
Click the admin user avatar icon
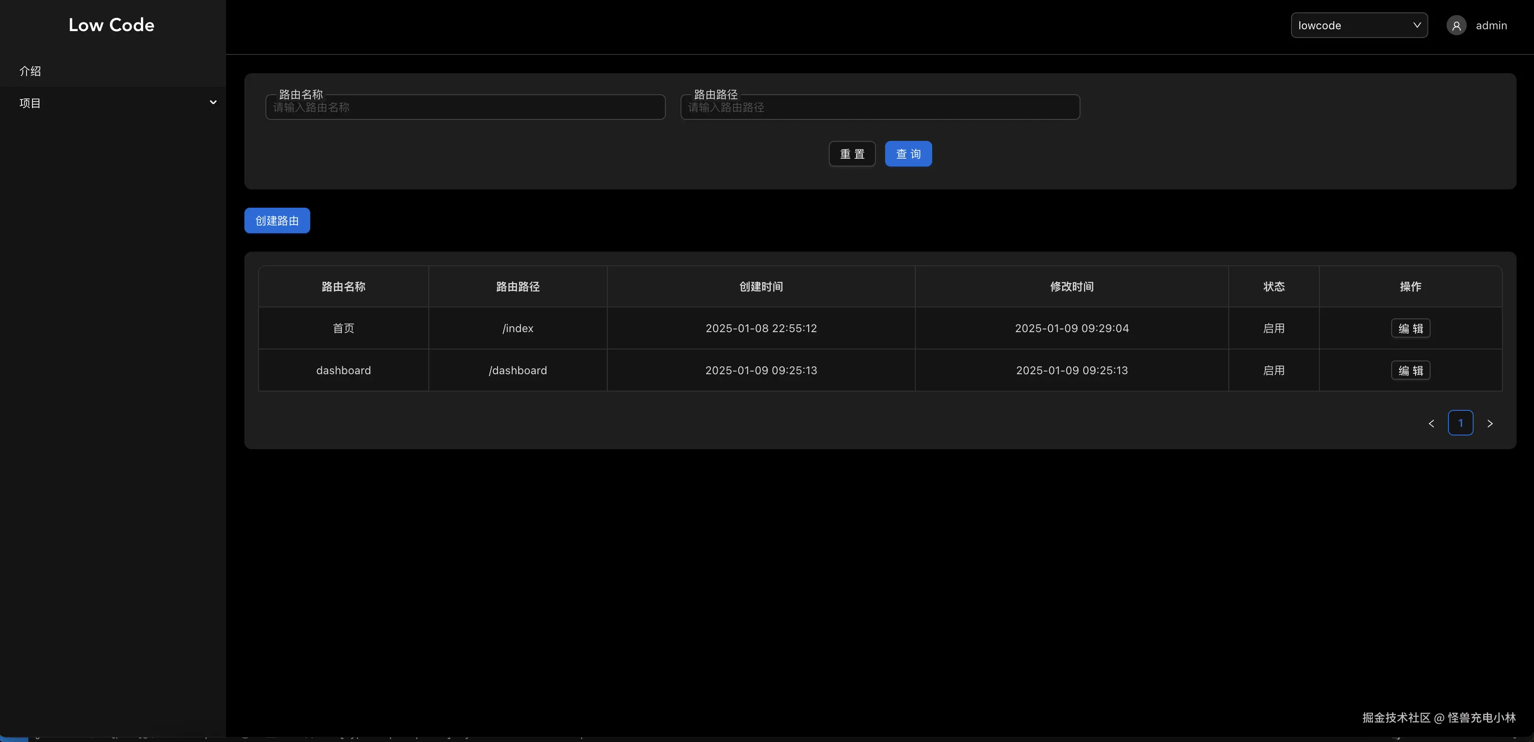(1456, 26)
